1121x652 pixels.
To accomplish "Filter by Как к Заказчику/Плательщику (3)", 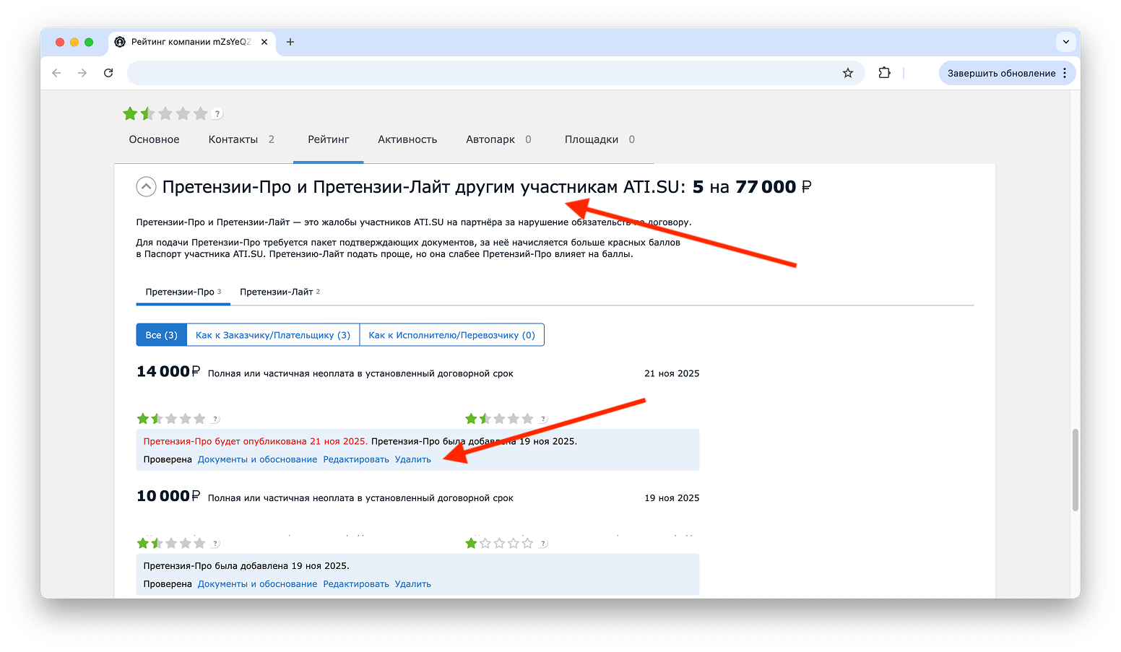I will [x=273, y=335].
